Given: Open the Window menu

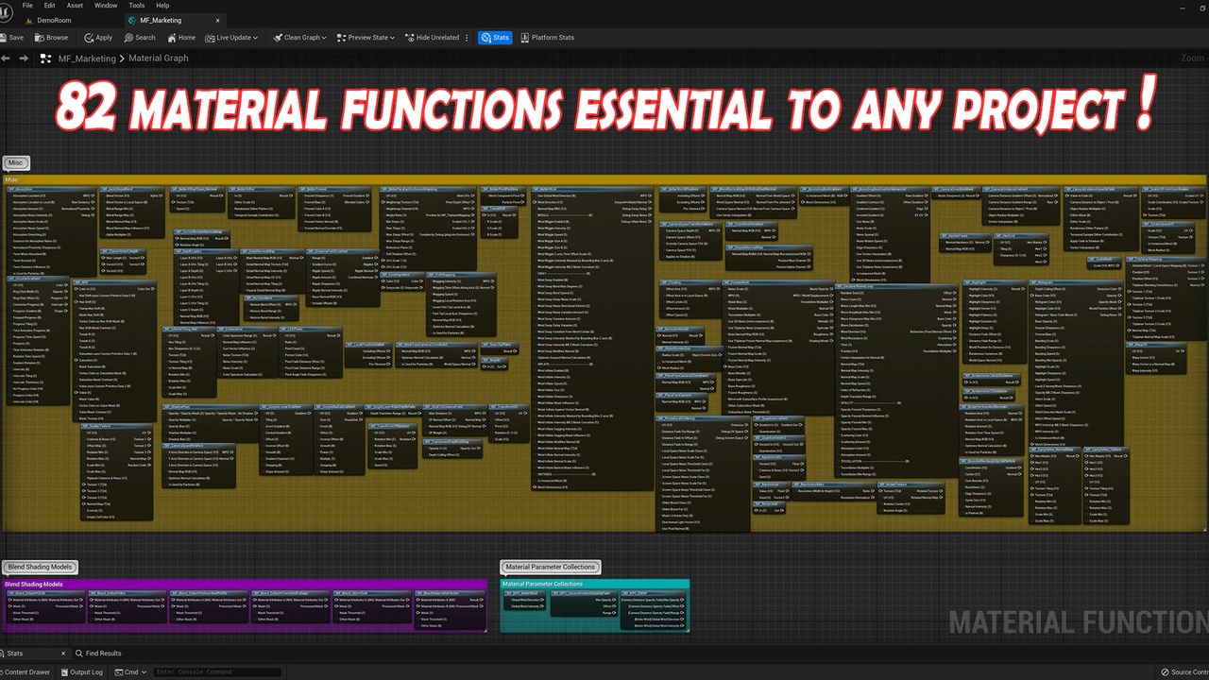Looking at the screenshot, I should tap(106, 6).
